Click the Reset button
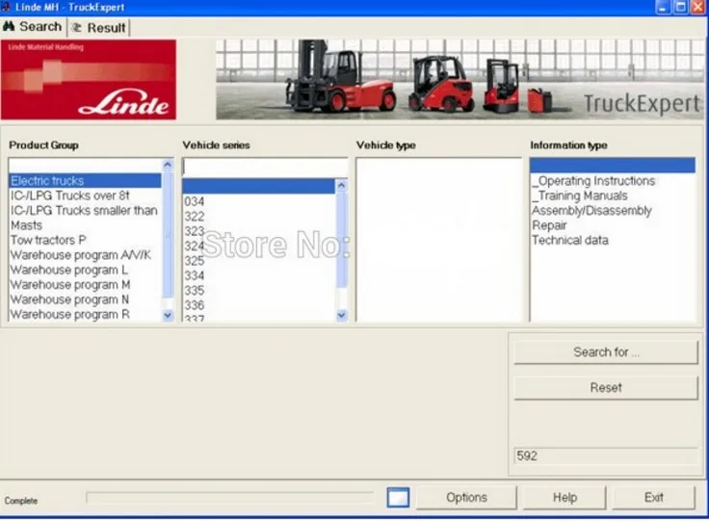This screenshot has width=709, height=522. coord(606,388)
